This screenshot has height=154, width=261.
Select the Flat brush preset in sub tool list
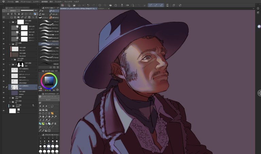coord(49,21)
